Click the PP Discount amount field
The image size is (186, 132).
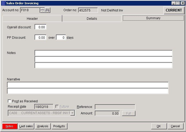pyautogui.click(x=40, y=37)
